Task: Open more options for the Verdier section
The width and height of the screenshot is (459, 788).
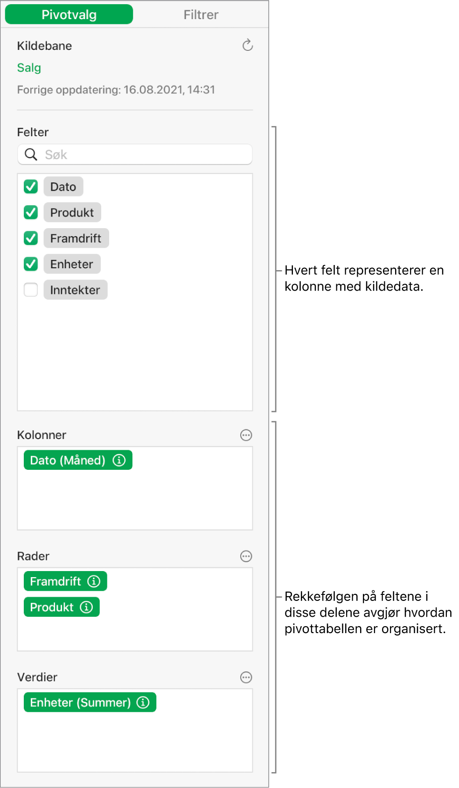Action: tap(246, 677)
